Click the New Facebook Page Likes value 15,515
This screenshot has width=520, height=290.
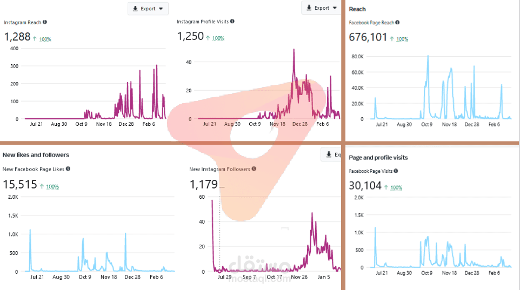coord(20,184)
